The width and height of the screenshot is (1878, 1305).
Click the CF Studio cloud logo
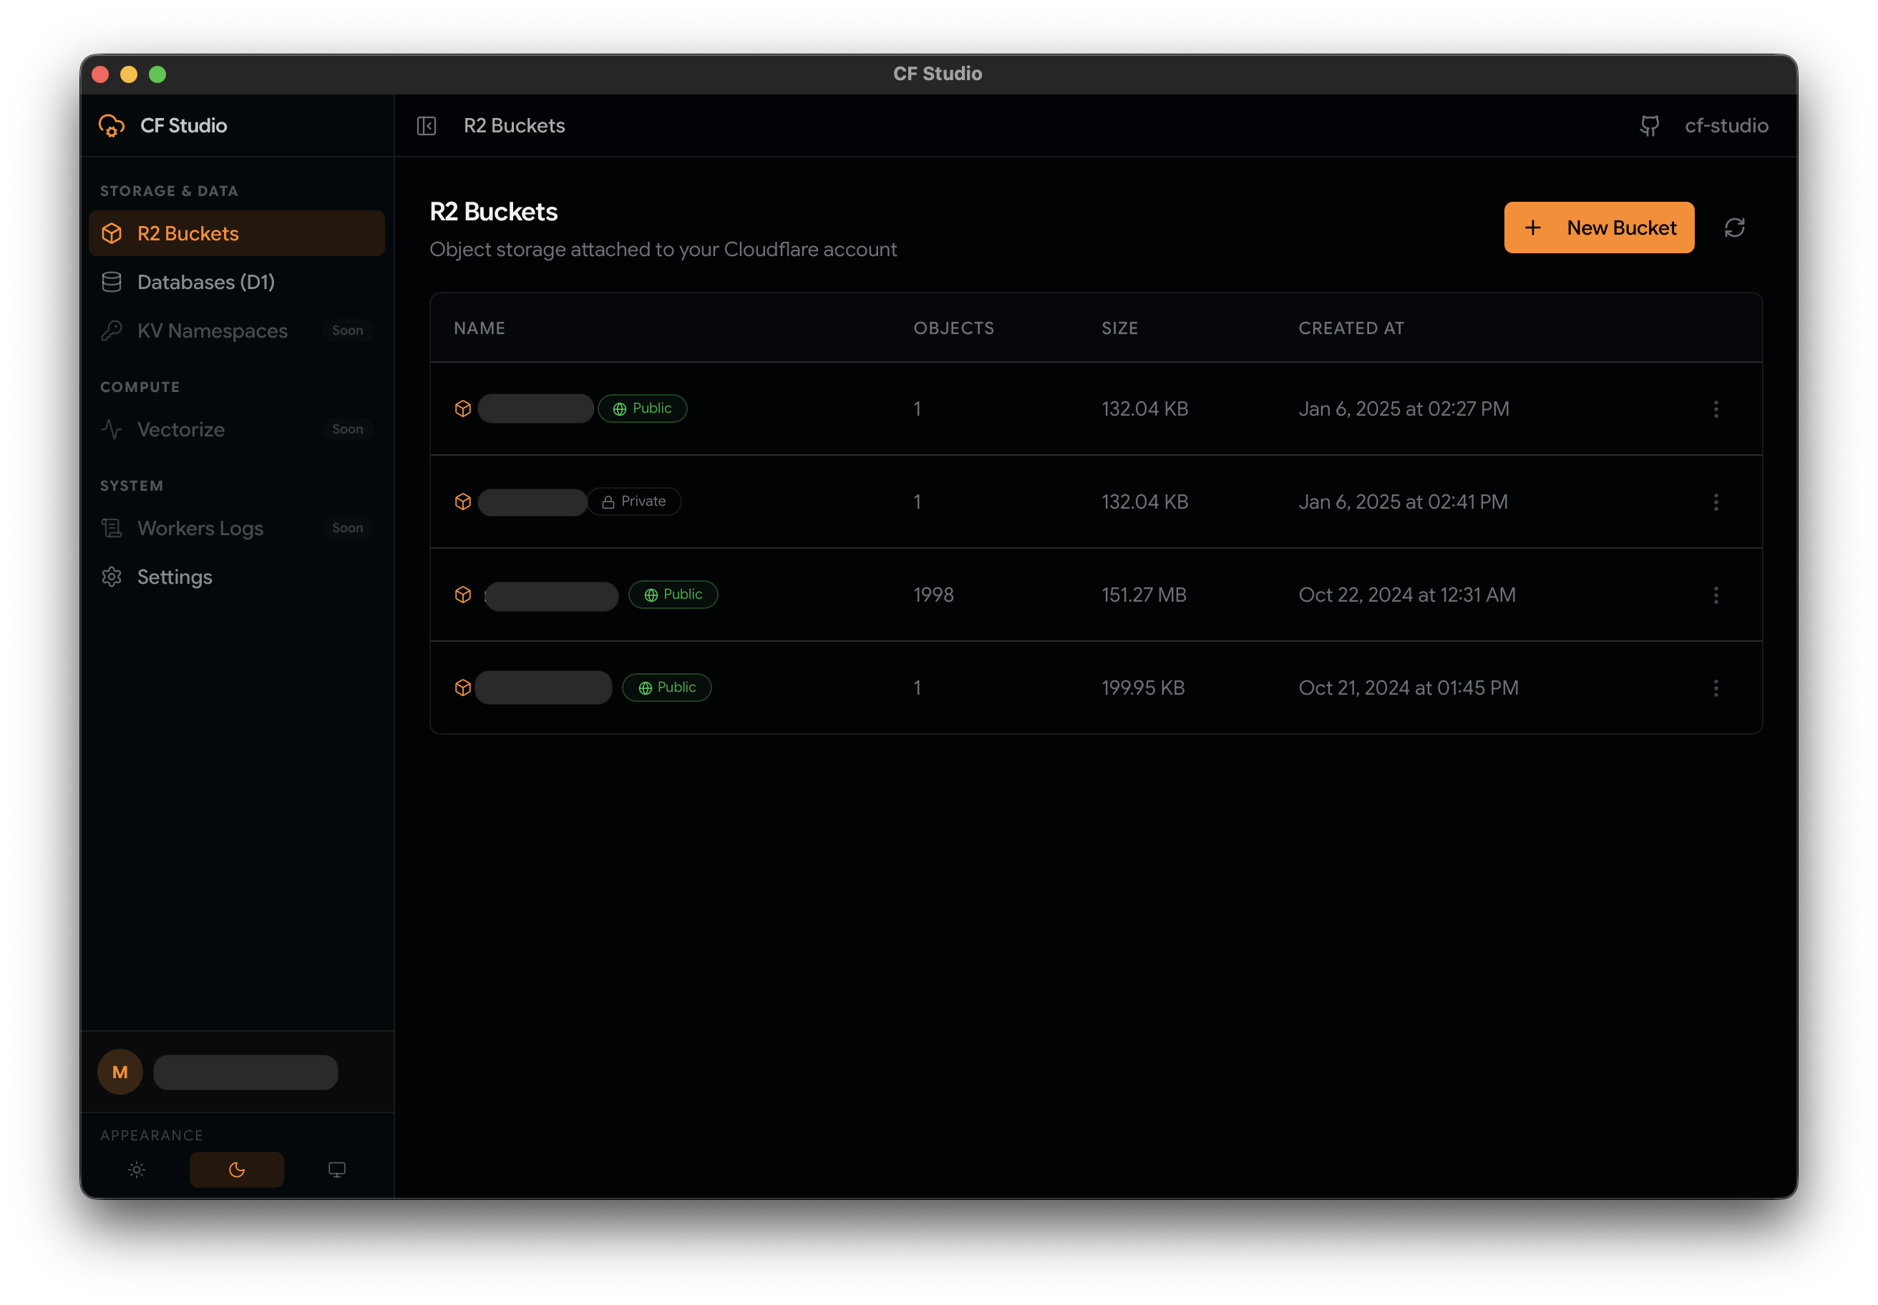(111, 125)
